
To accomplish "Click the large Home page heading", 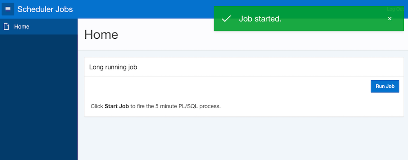I will coord(101,34).
